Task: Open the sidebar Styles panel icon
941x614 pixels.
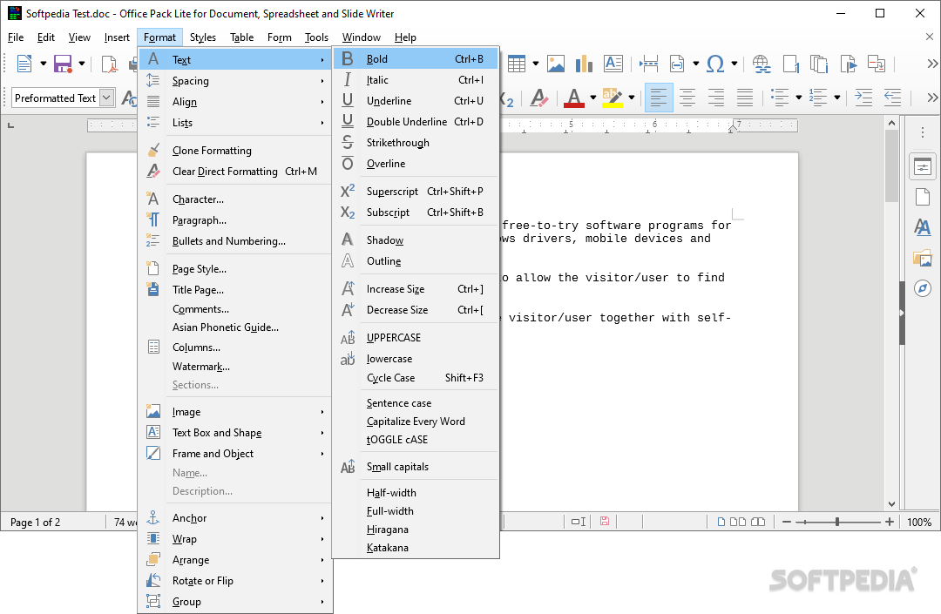Action: pyautogui.click(x=923, y=227)
